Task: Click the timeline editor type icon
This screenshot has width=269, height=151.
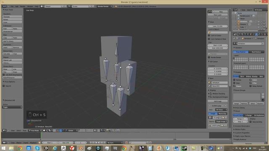Action: coord(5,143)
